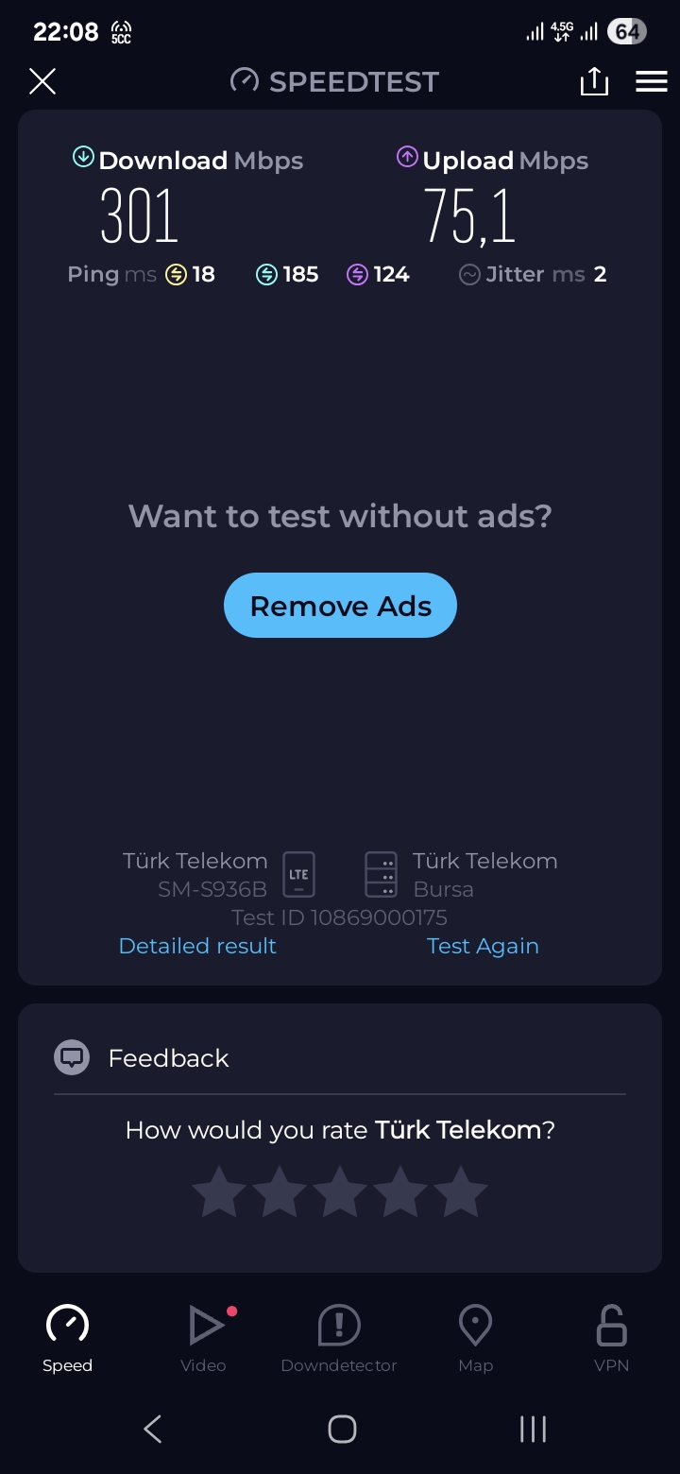Tap the Feedback speech bubble icon

click(72, 1057)
